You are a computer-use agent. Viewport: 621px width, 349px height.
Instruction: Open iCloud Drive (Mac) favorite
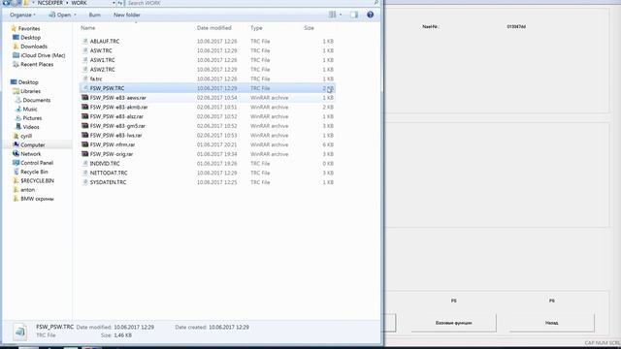pos(43,55)
